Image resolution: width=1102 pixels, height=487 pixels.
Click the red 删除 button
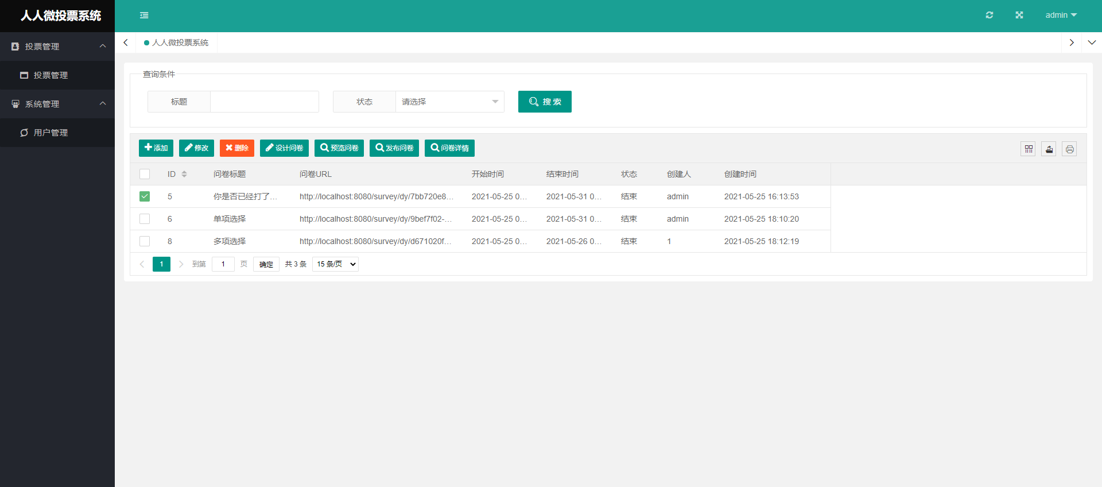click(237, 148)
